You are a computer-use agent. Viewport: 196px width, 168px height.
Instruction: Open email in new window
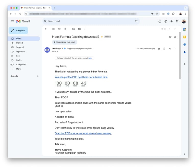[175, 37]
